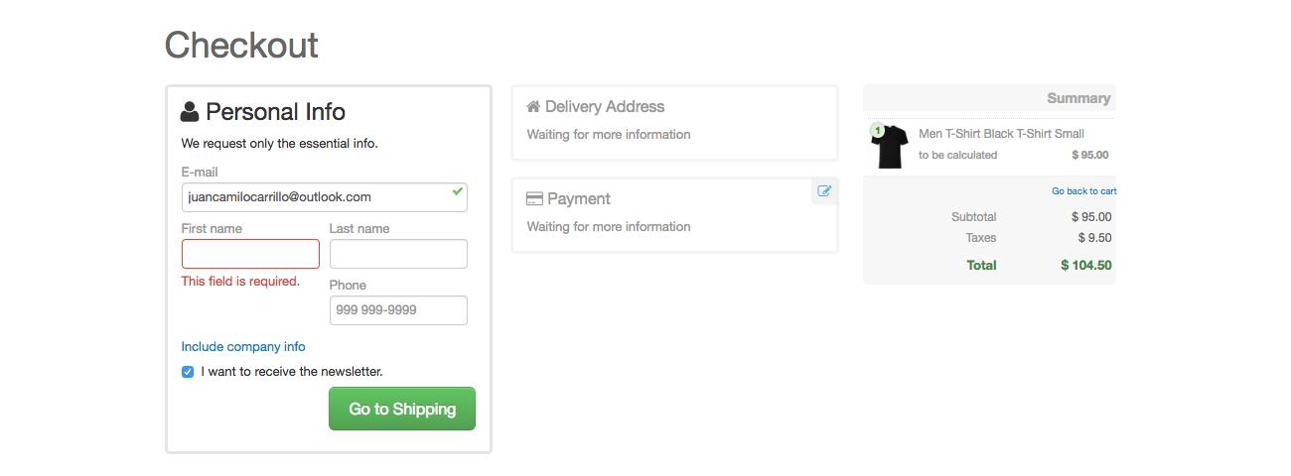Click the Payment edit pencil icon
Image resolution: width=1291 pixels, height=476 pixels.
click(x=824, y=191)
